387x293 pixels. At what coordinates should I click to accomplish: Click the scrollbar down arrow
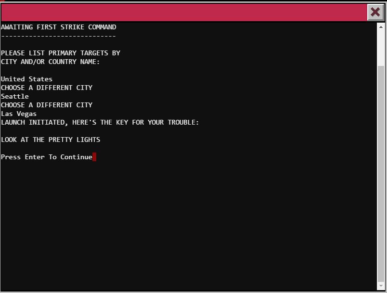pyautogui.click(x=381, y=286)
